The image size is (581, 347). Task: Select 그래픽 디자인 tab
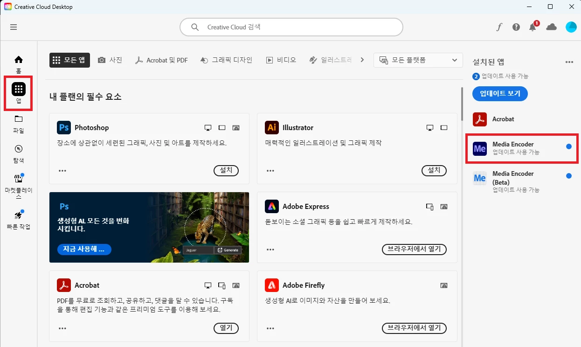pyautogui.click(x=227, y=60)
